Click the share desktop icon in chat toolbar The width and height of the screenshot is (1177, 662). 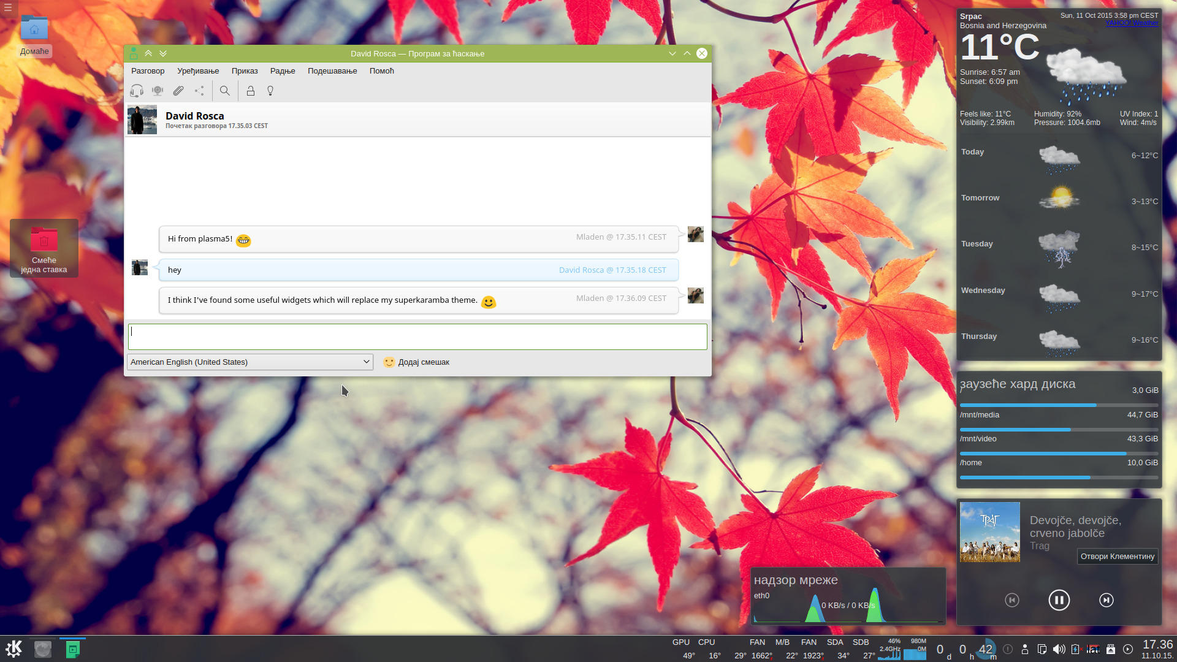(x=199, y=91)
